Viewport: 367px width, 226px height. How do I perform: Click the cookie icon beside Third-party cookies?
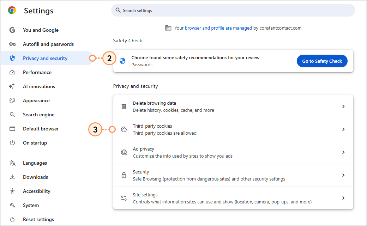124,129
